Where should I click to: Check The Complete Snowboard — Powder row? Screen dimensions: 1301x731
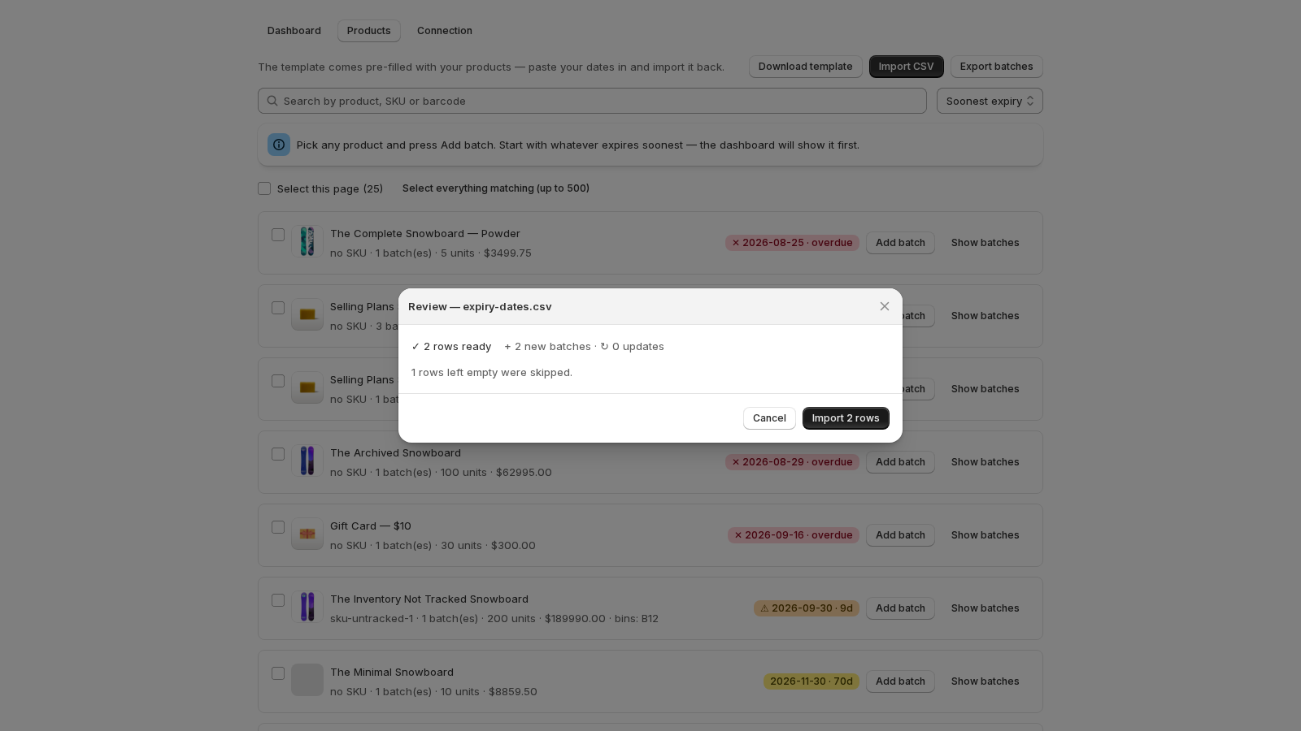coord(278,235)
